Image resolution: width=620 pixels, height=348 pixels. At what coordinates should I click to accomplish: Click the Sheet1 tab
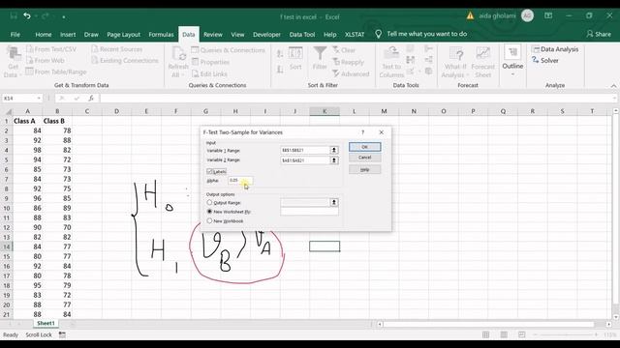[46, 323]
